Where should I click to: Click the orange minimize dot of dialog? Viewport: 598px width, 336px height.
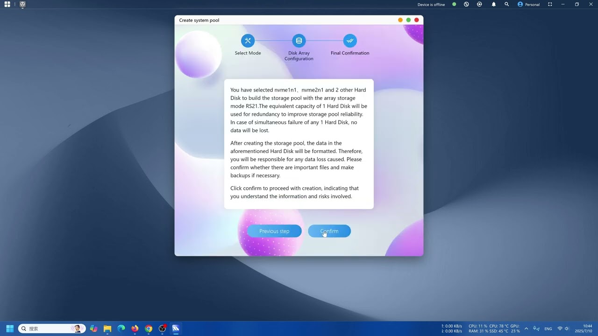click(400, 20)
